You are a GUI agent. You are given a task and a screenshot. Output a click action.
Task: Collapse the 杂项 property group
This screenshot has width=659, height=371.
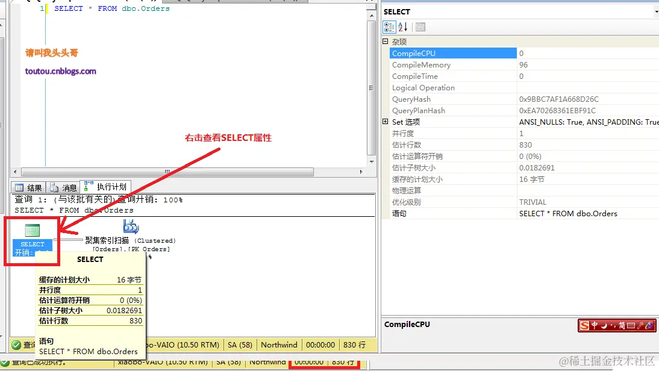[x=385, y=41]
